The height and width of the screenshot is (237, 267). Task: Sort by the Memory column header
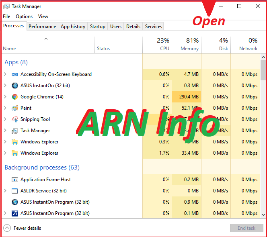[187, 45]
